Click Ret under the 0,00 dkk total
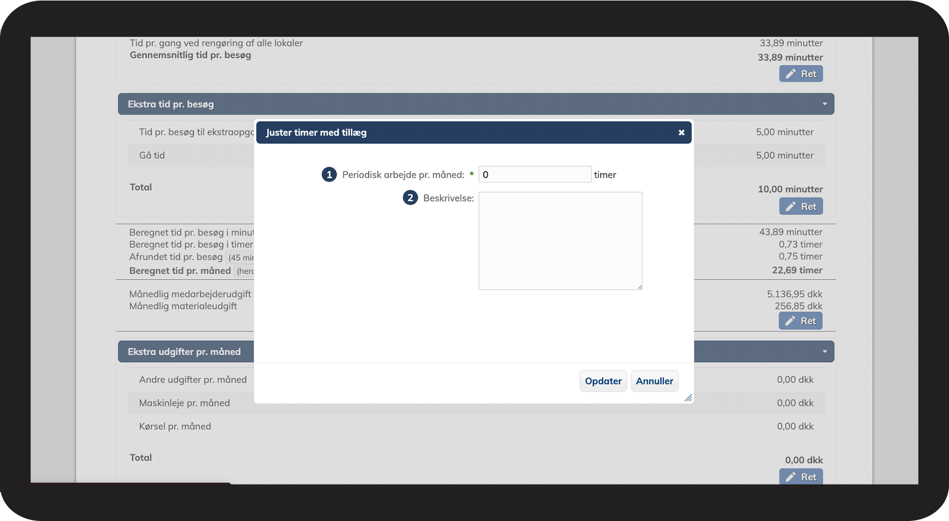This screenshot has height=521, width=949. coord(801,477)
